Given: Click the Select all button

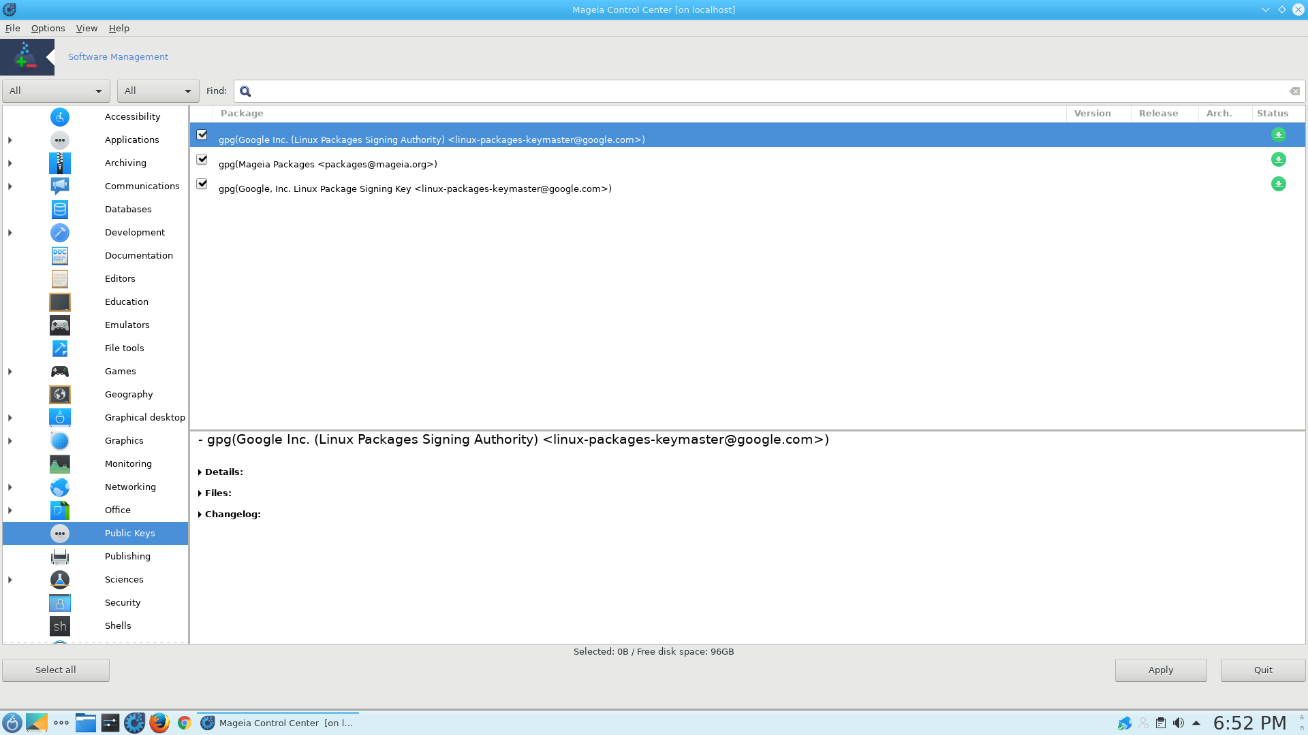Looking at the screenshot, I should coord(56,670).
